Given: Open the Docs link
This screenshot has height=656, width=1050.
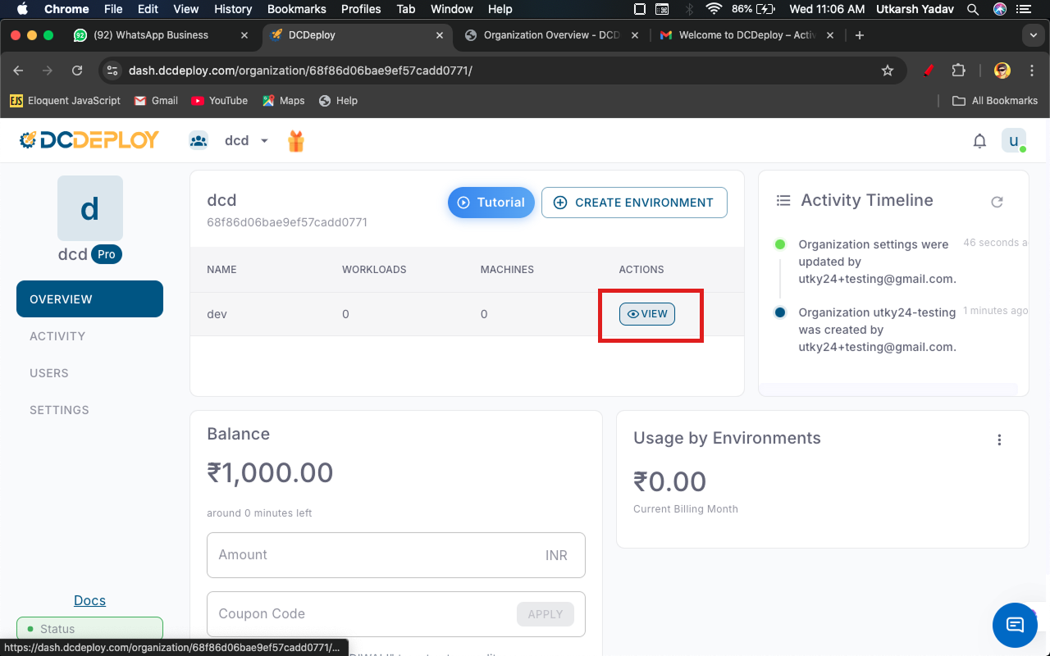Looking at the screenshot, I should click(x=89, y=600).
